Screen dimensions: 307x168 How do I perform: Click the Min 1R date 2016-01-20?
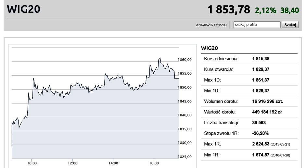click(x=280, y=155)
